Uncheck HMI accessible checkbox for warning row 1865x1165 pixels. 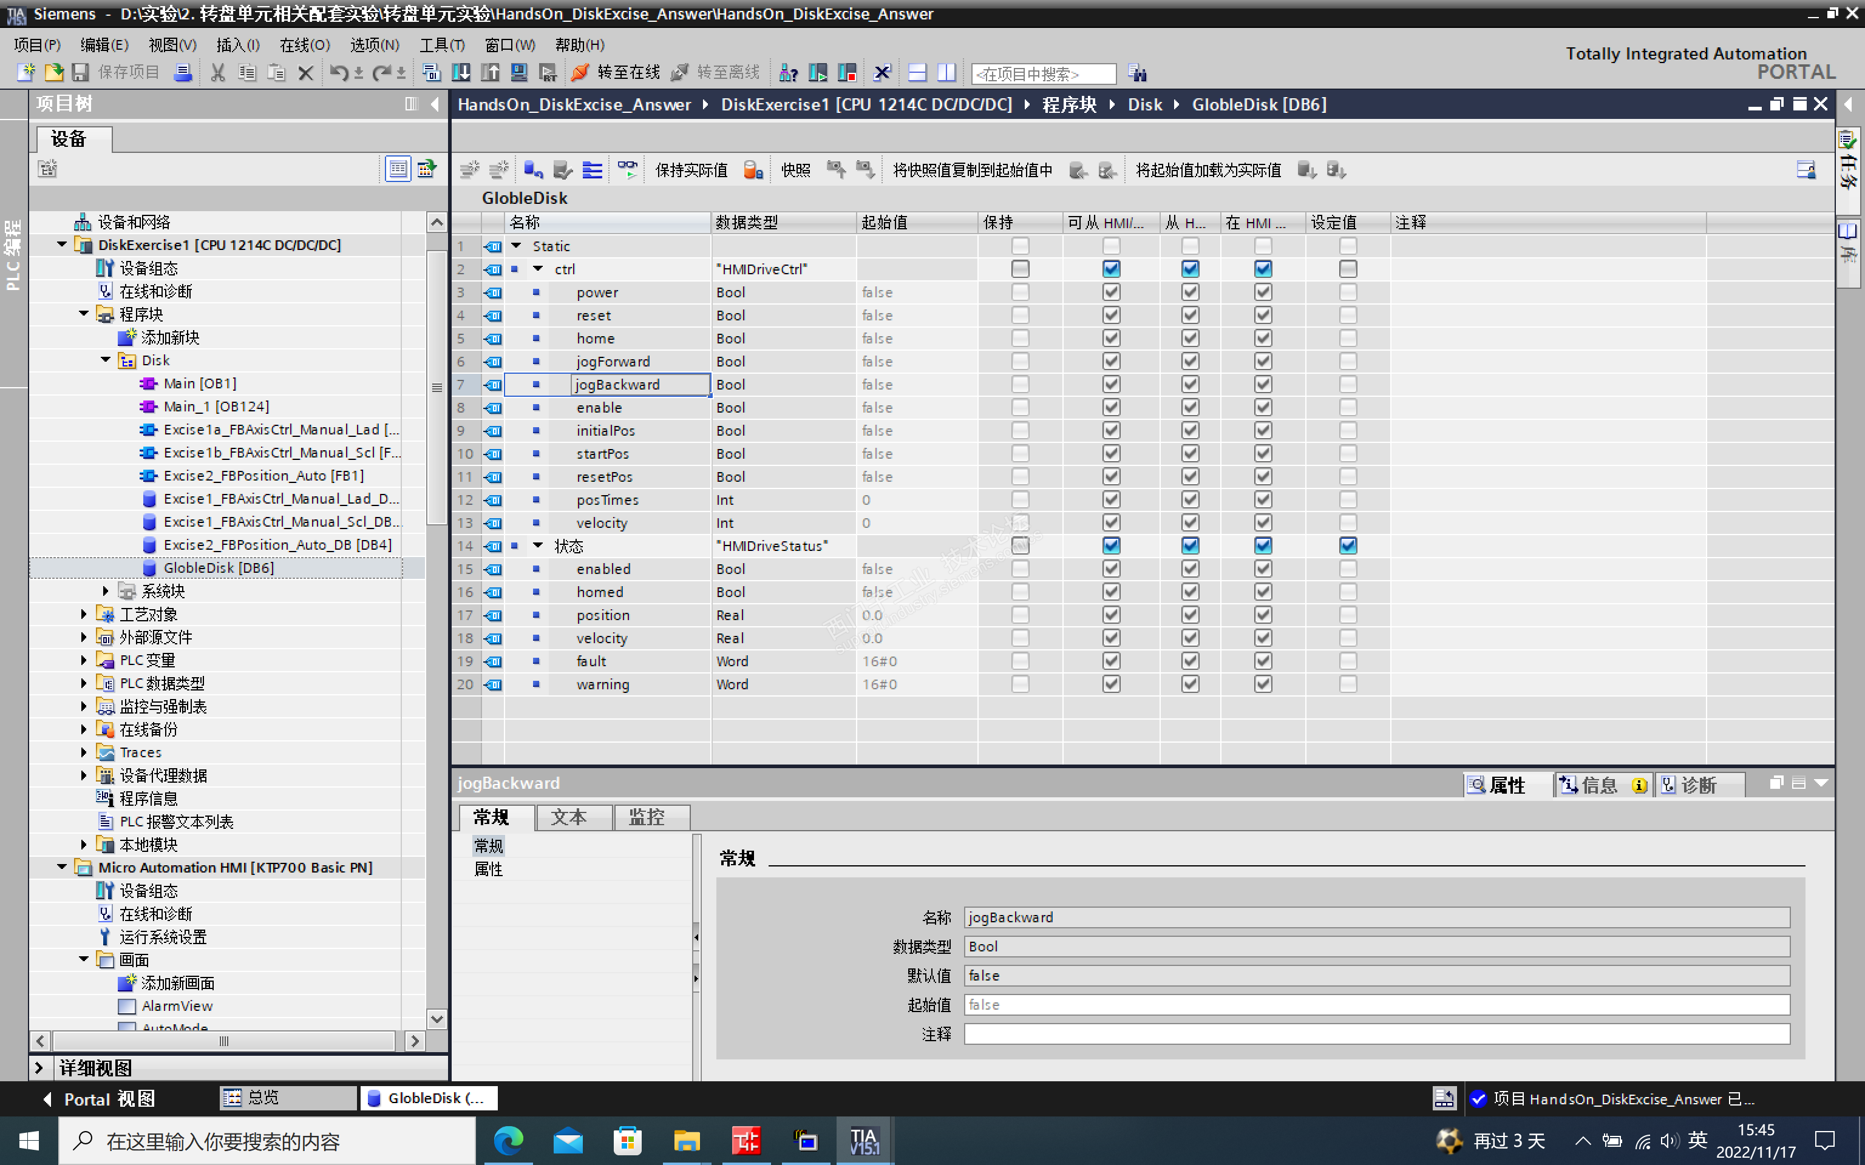(1110, 684)
